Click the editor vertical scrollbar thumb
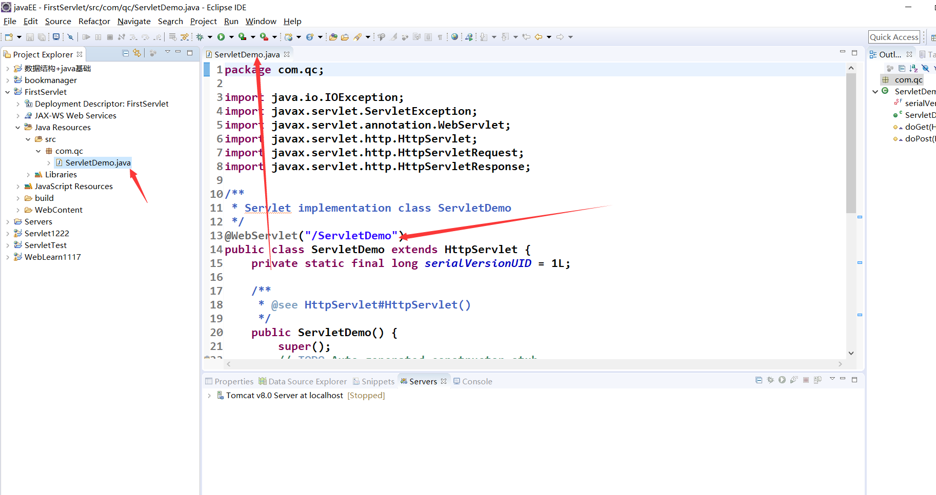Viewport: 936px width, 495px height. click(851, 143)
